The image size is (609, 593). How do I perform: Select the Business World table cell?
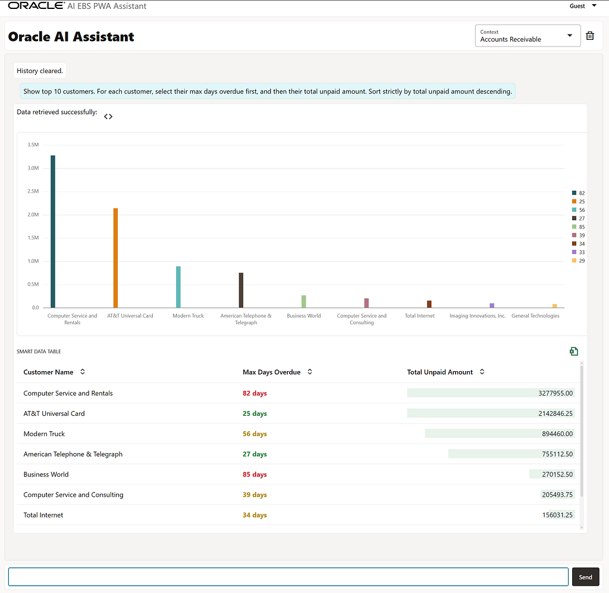coord(46,474)
